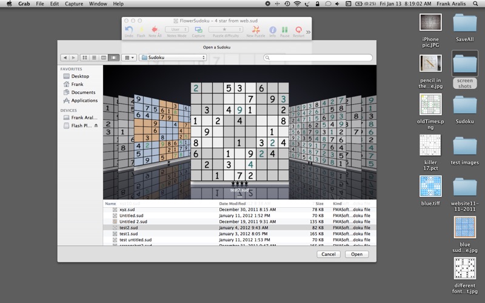Click the Open button
This screenshot has height=303, width=485.
(356, 254)
